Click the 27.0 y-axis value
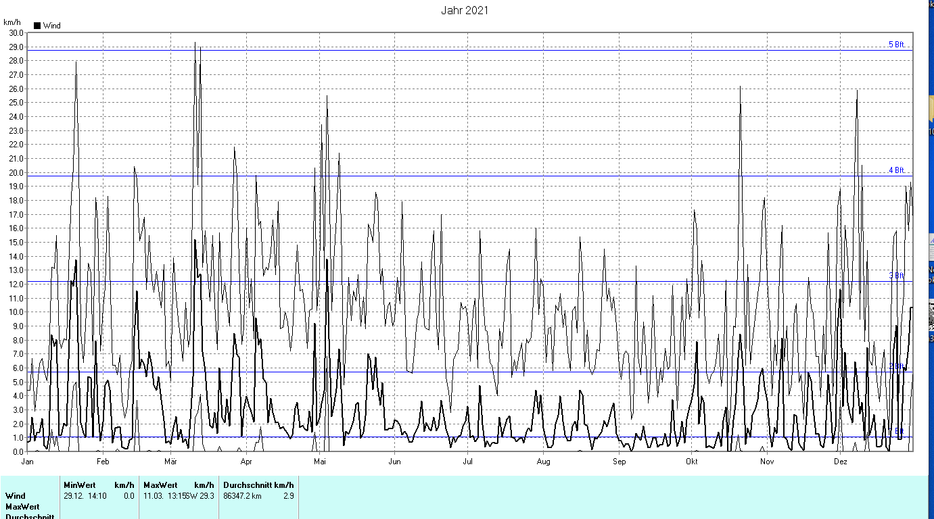The image size is (934, 519). [15, 74]
